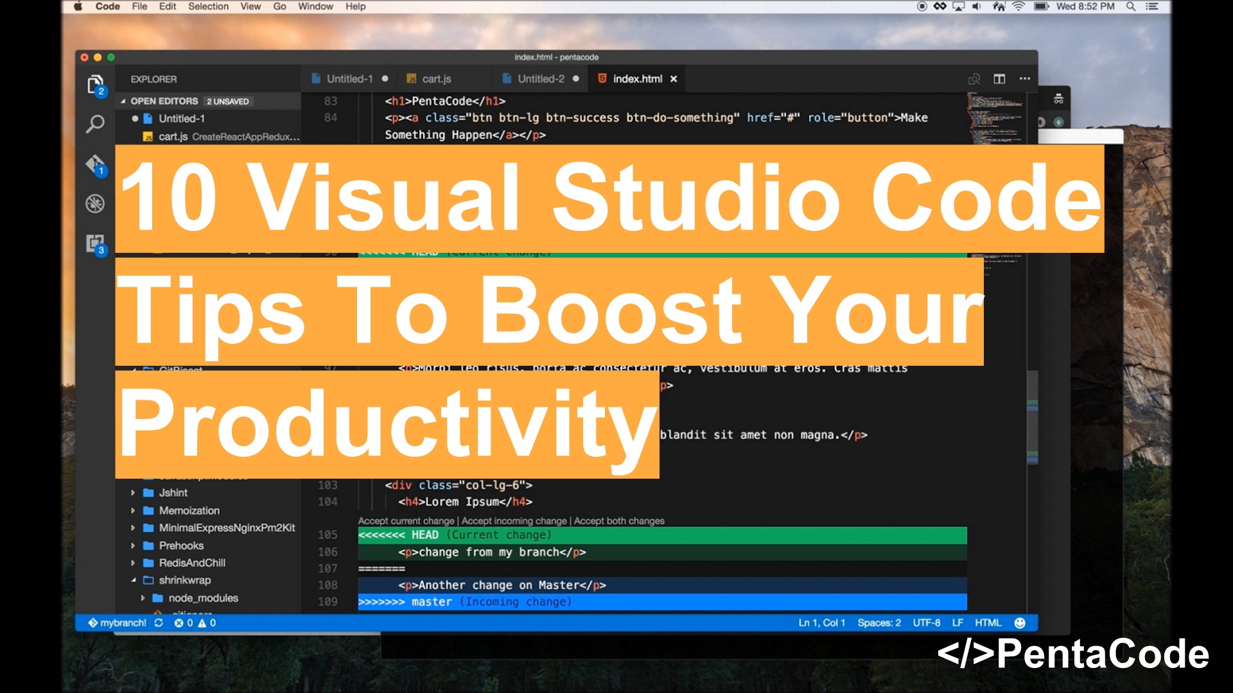Open the Window menu
The image size is (1233, 693).
coord(315,6)
